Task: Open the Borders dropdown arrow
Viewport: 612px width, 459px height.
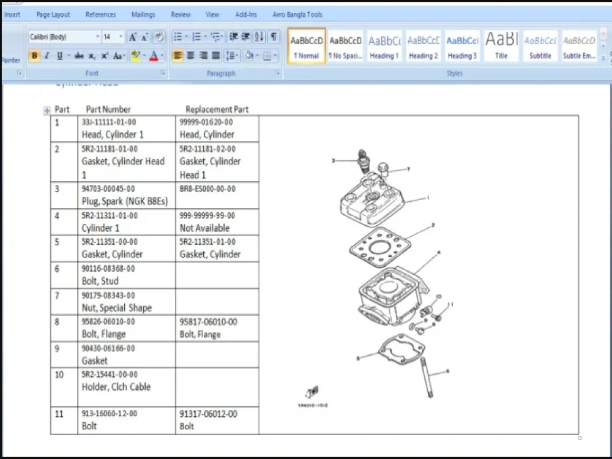Action: pos(275,56)
